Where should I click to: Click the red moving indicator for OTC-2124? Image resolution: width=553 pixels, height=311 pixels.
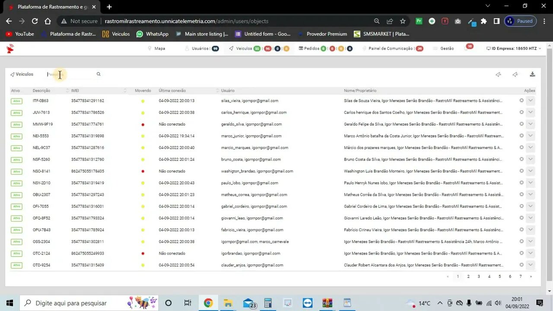pos(143,254)
